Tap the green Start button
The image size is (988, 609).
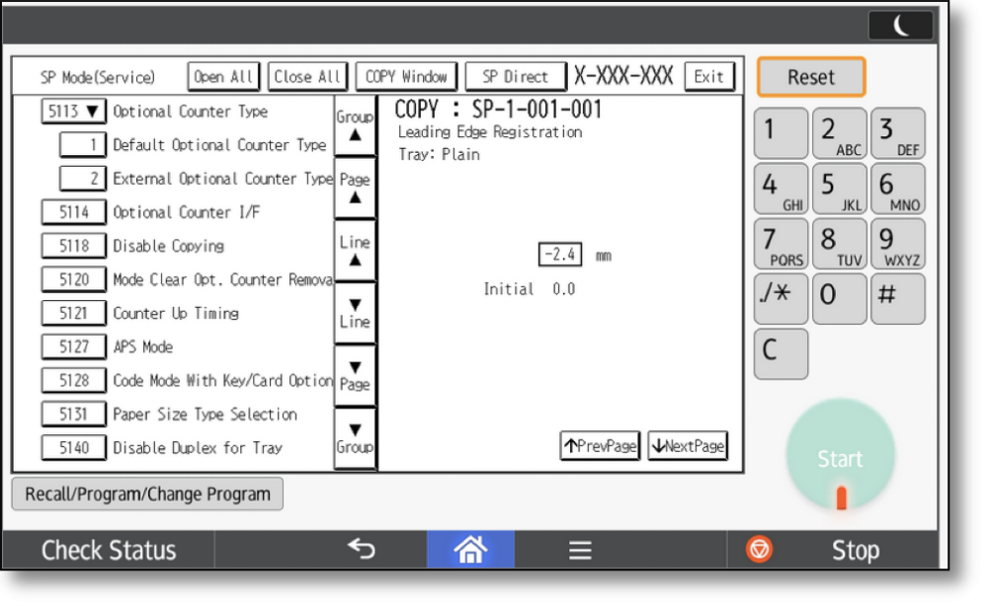tap(840, 455)
